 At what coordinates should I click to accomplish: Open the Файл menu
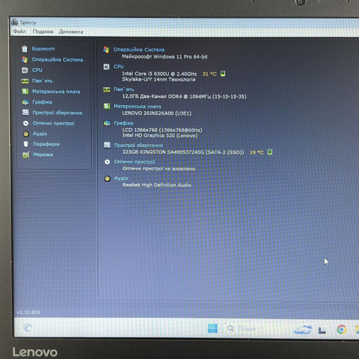20,31
